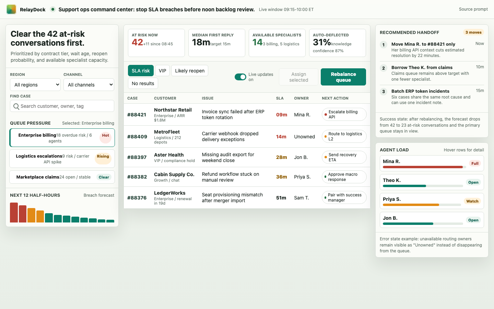Image resolution: width=494 pixels, height=309 pixels.
Task: Click the Pair with success manager action
Action: (x=344, y=197)
